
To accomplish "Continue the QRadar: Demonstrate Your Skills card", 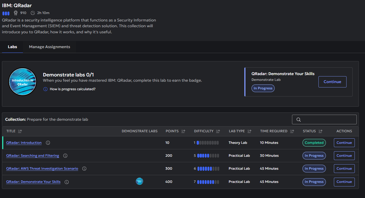I will (332, 82).
